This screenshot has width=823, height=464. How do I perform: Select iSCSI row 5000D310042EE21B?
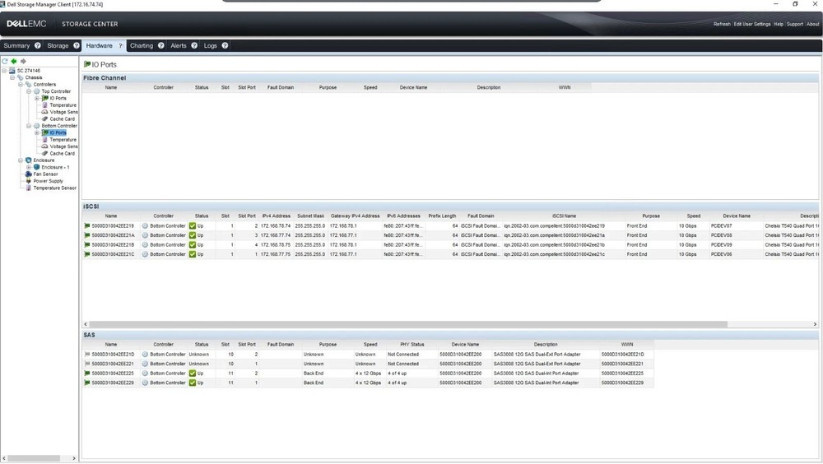[450, 244]
